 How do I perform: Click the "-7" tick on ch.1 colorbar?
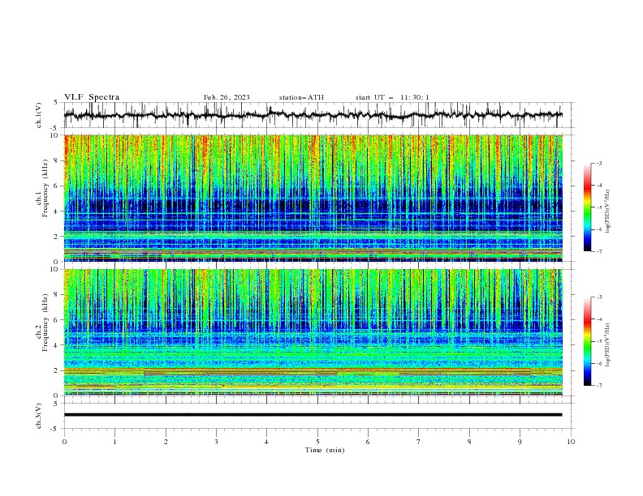click(599, 251)
